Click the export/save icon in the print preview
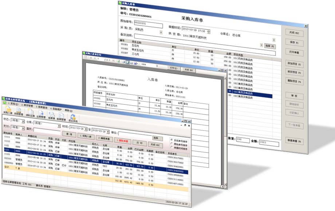Viewport: 335px width, 211px height. pos(135,63)
